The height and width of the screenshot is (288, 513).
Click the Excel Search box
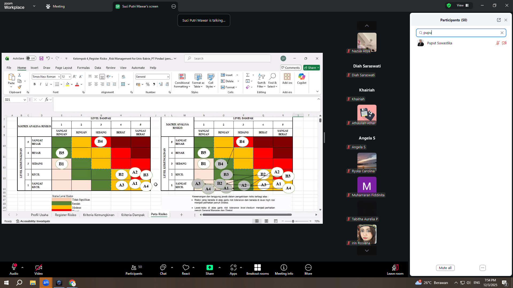(x=228, y=58)
